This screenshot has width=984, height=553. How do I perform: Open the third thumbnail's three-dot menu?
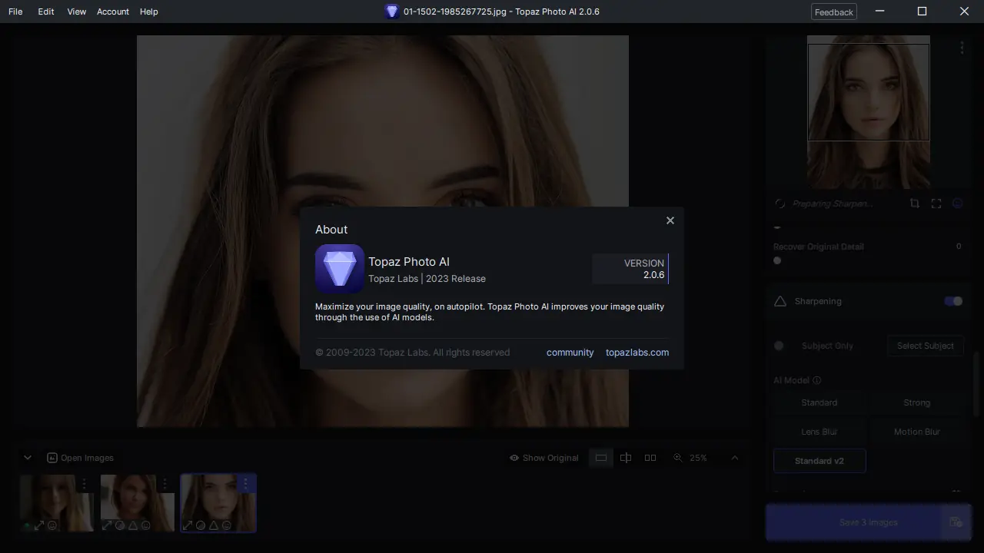pyautogui.click(x=246, y=484)
